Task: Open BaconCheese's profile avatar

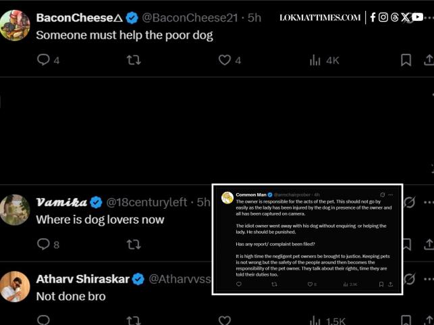Action: tap(15, 25)
